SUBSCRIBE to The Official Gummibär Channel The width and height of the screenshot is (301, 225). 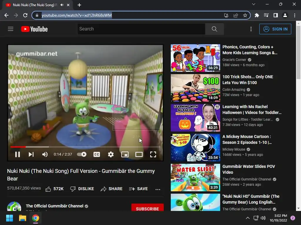tap(148, 207)
